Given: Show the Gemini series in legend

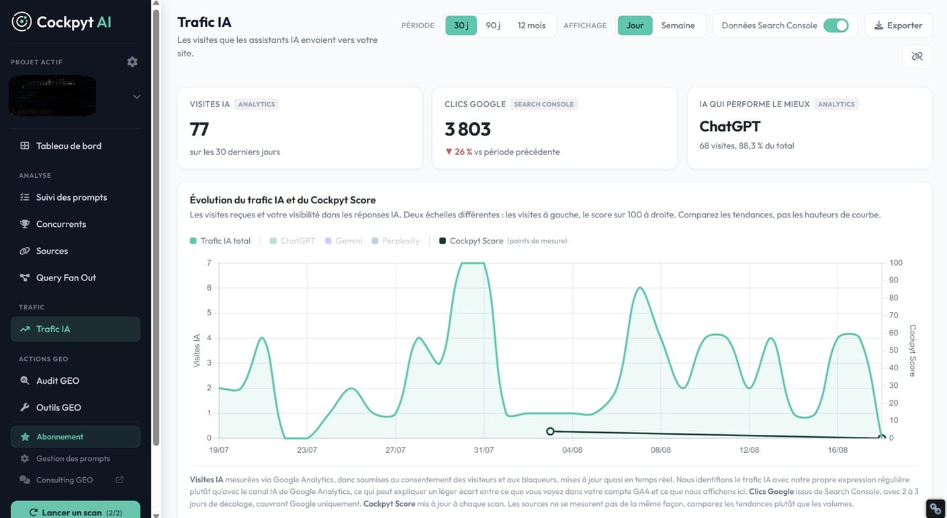Looking at the screenshot, I should pos(344,241).
